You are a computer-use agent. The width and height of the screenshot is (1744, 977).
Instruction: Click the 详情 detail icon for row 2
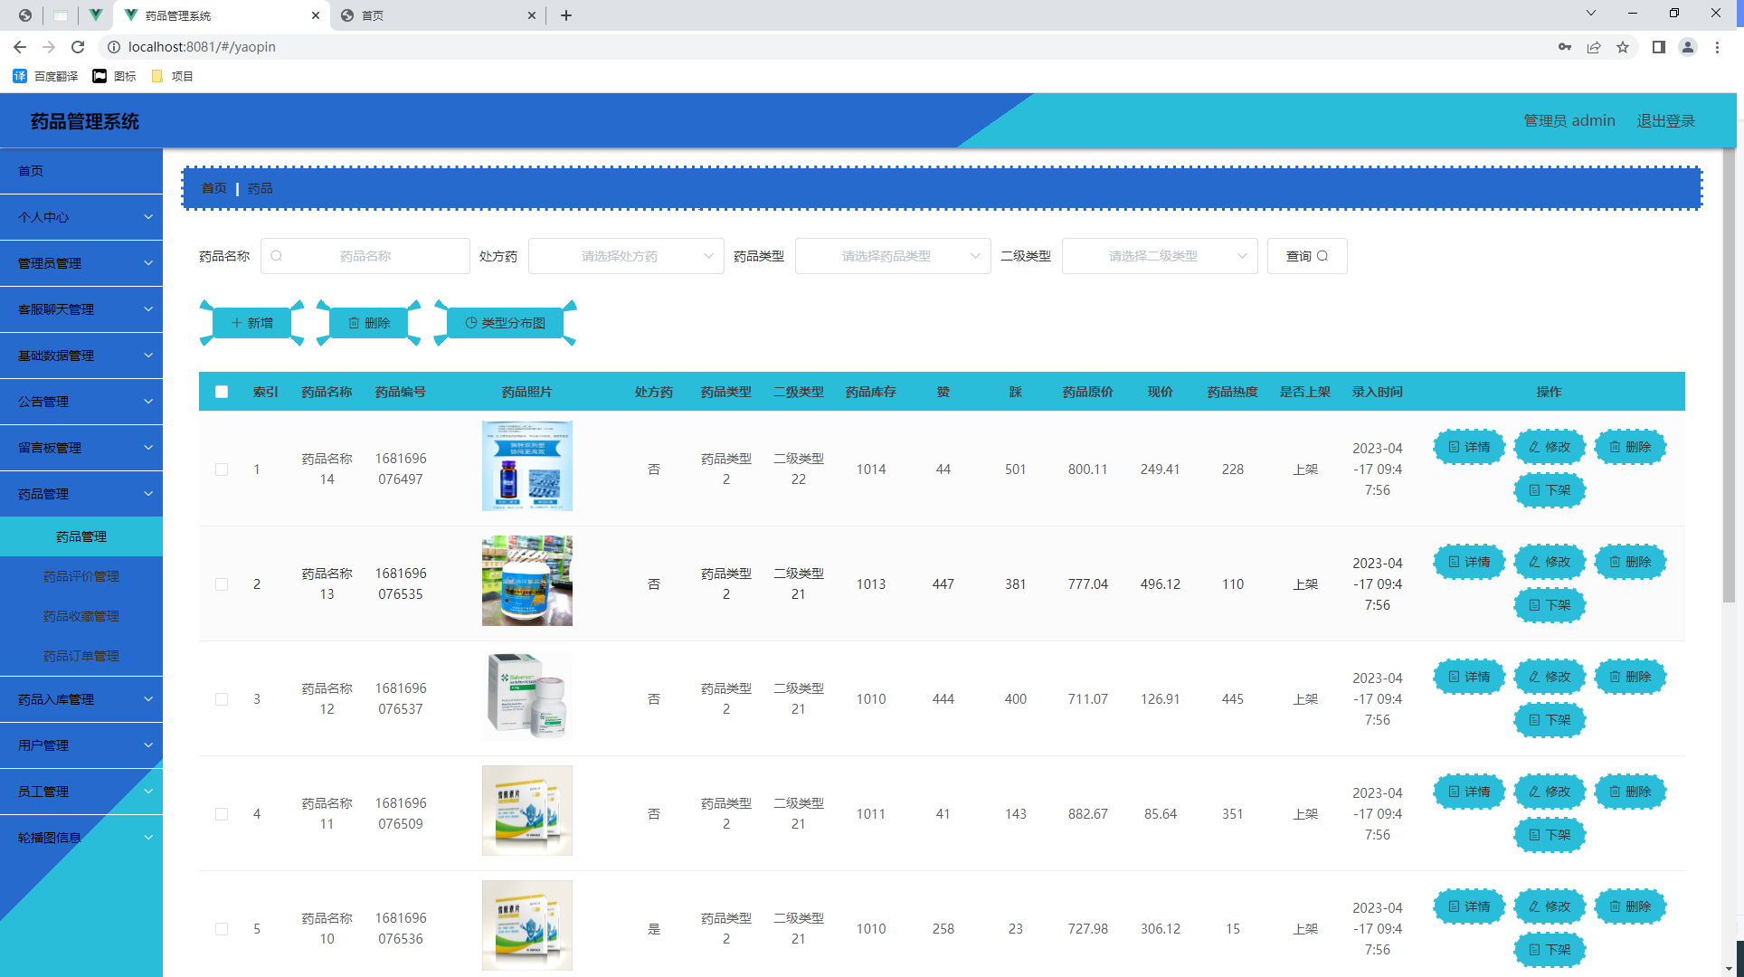coord(1454,562)
